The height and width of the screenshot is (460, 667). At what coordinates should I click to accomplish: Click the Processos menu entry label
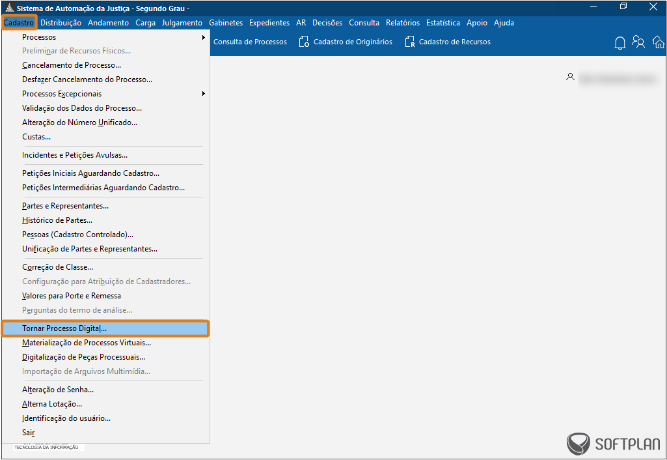point(39,38)
